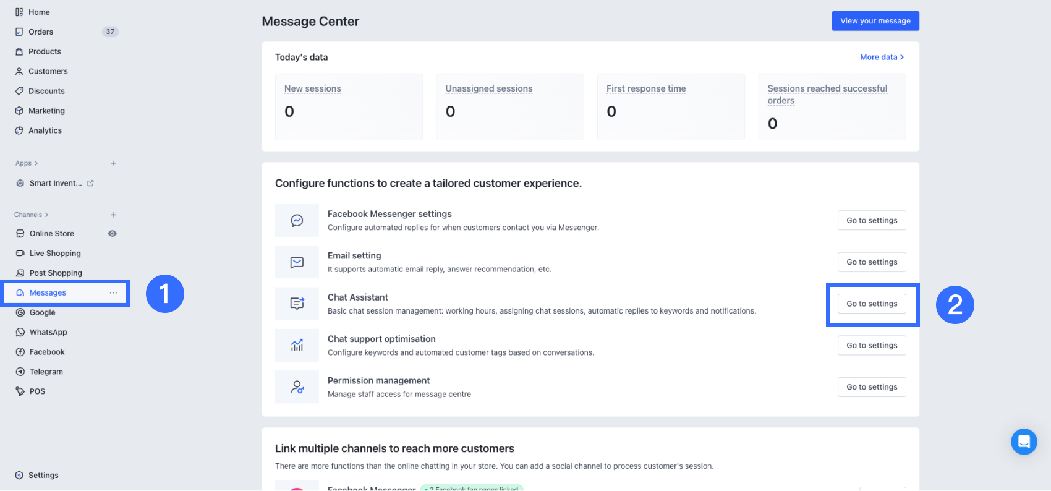Open Orders in the sidebar
This screenshot has width=1051, height=491.
point(41,32)
